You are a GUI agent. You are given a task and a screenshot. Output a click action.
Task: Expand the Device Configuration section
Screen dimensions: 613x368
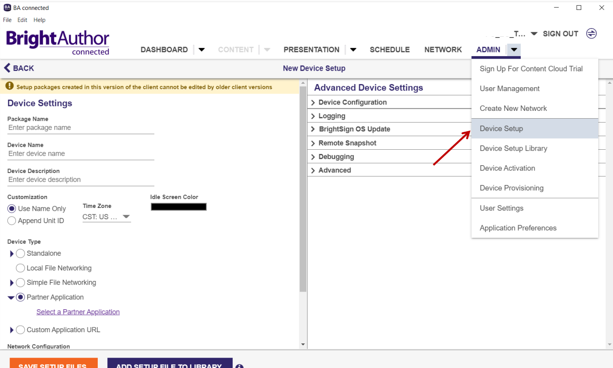tap(352, 102)
